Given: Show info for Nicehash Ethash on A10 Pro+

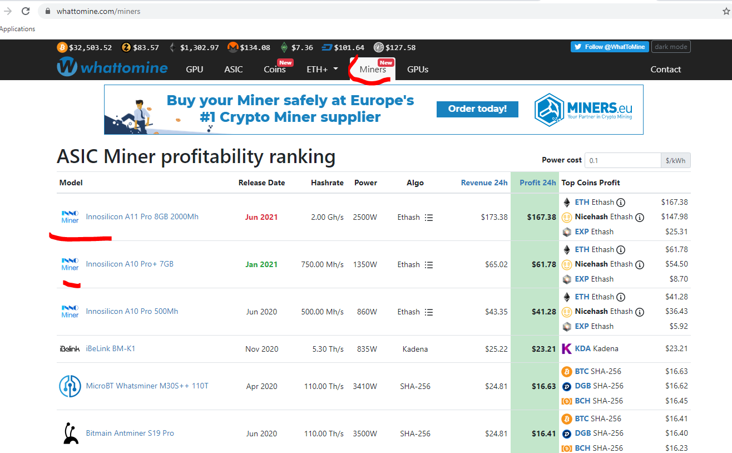Looking at the screenshot, I should coord(640,264).
